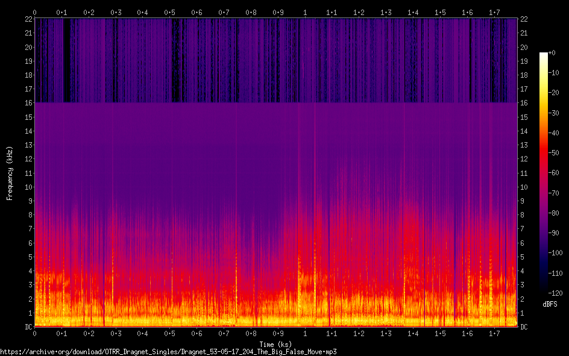Select the 1.7 mark on the bottom time axis
569x356 pixels.
tap(494, 334)
